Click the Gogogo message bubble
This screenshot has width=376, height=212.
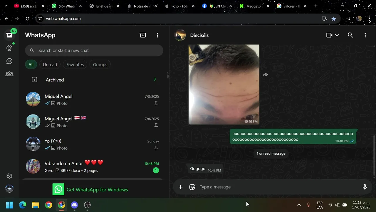205,169
